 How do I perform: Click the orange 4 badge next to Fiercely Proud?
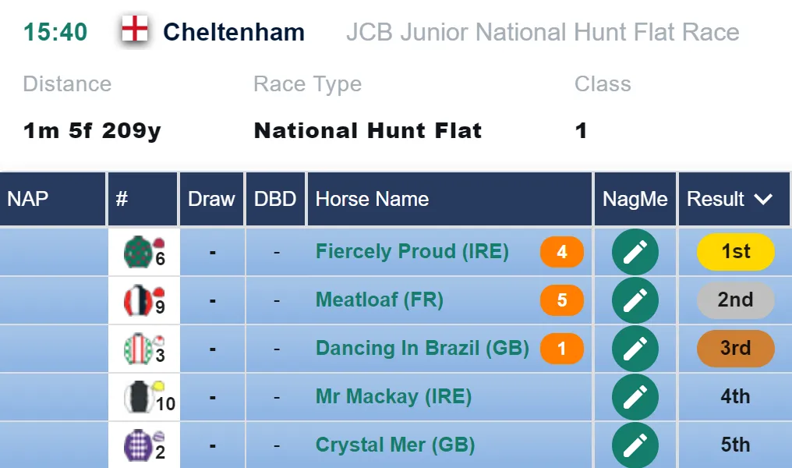pos(562,252)
